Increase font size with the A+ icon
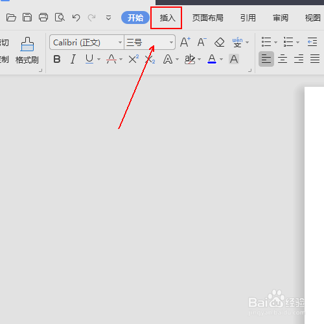 [185, 42]
